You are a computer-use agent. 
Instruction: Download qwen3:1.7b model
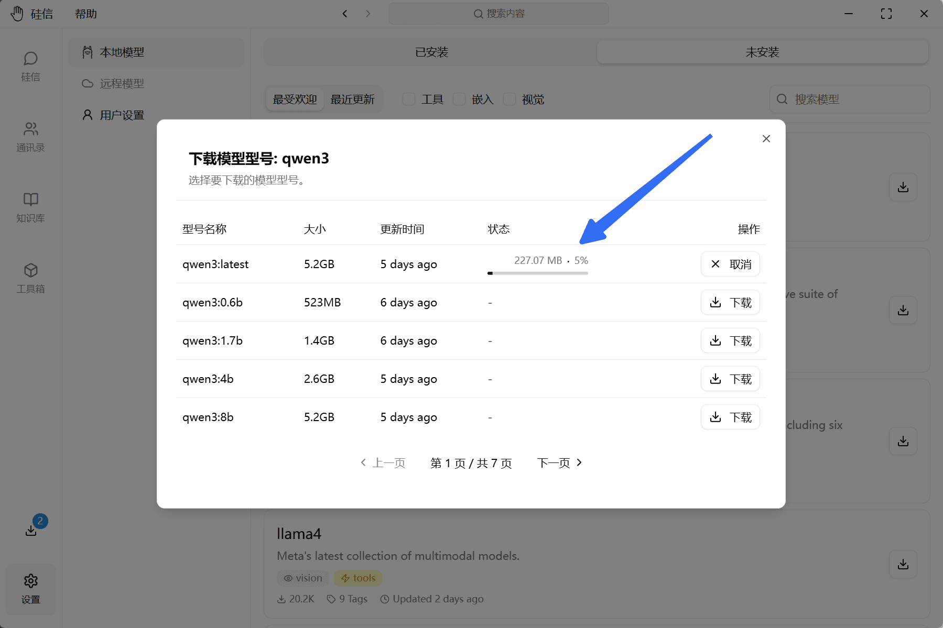click(730, 340)
